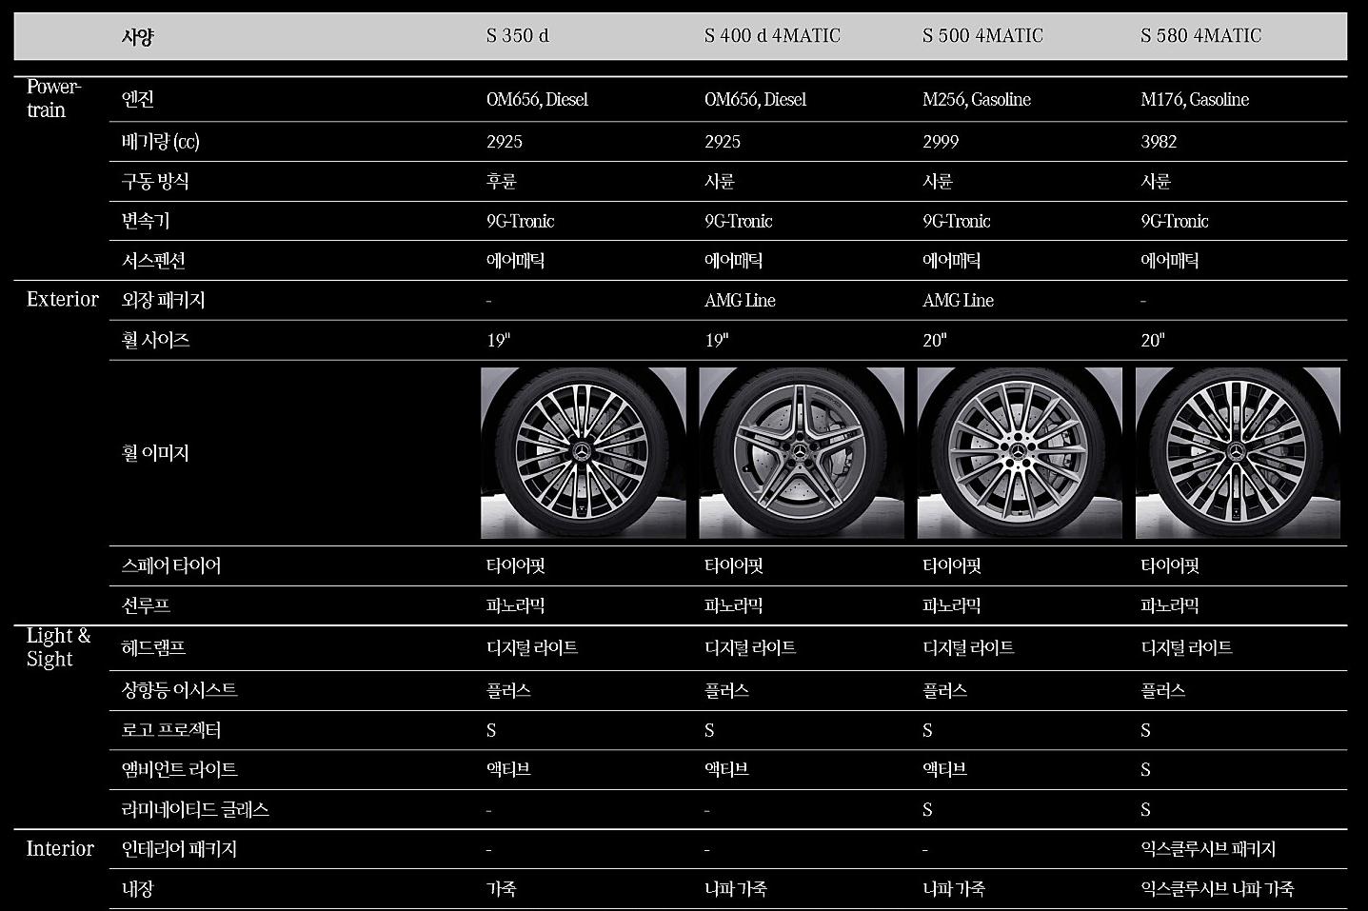This screenshot has width=1368, height=911.
Task: Click the S 500 4MATIC wheel image
Action: coord(1020,453)
